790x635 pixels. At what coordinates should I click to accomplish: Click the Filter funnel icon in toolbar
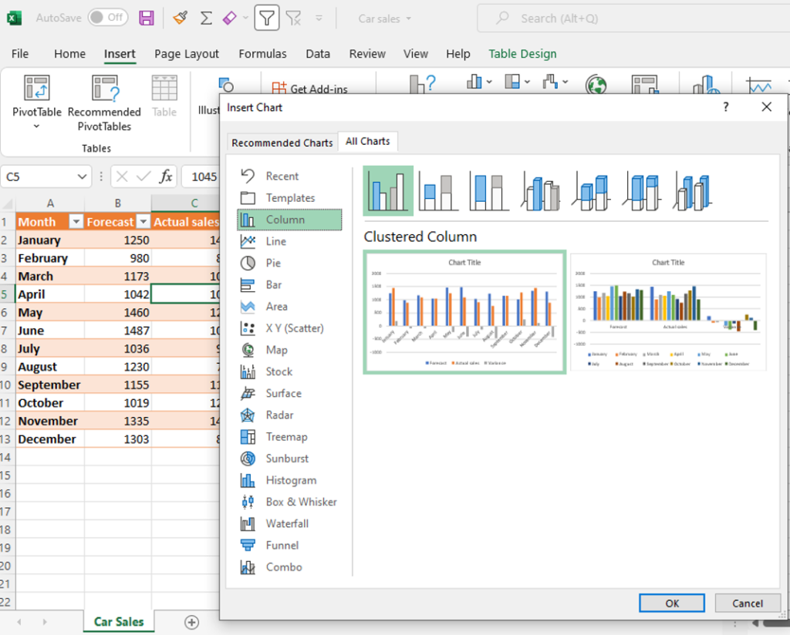point(266,18)
